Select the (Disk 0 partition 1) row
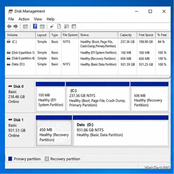 pos(88,53)
